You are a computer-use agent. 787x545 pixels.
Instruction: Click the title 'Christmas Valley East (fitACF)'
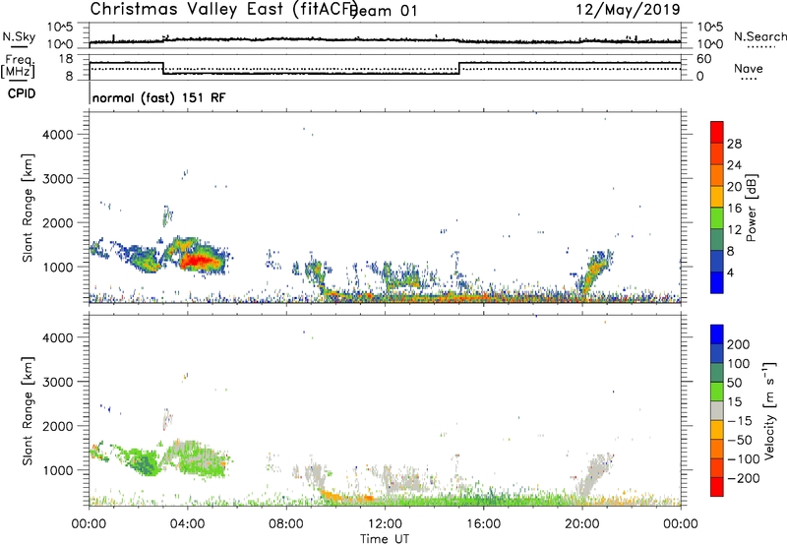224,9
